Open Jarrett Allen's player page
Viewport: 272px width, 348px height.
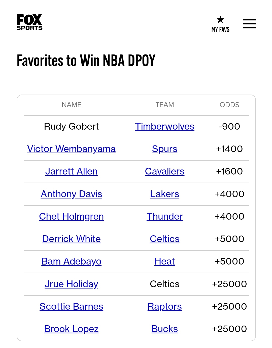(72, 171)
